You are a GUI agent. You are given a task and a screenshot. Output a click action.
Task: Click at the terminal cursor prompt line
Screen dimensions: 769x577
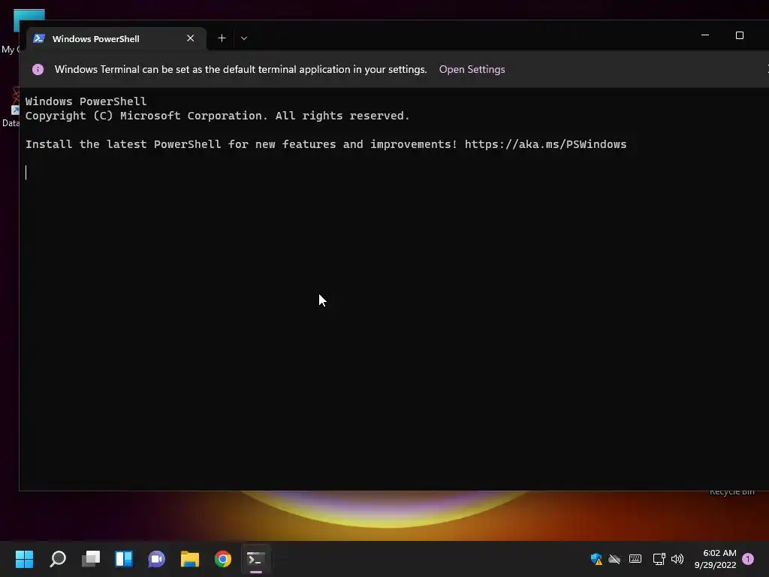(x=26, y=172)
